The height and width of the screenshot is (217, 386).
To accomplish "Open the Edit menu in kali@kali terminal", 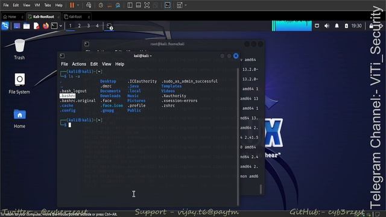I will [94, 64].
